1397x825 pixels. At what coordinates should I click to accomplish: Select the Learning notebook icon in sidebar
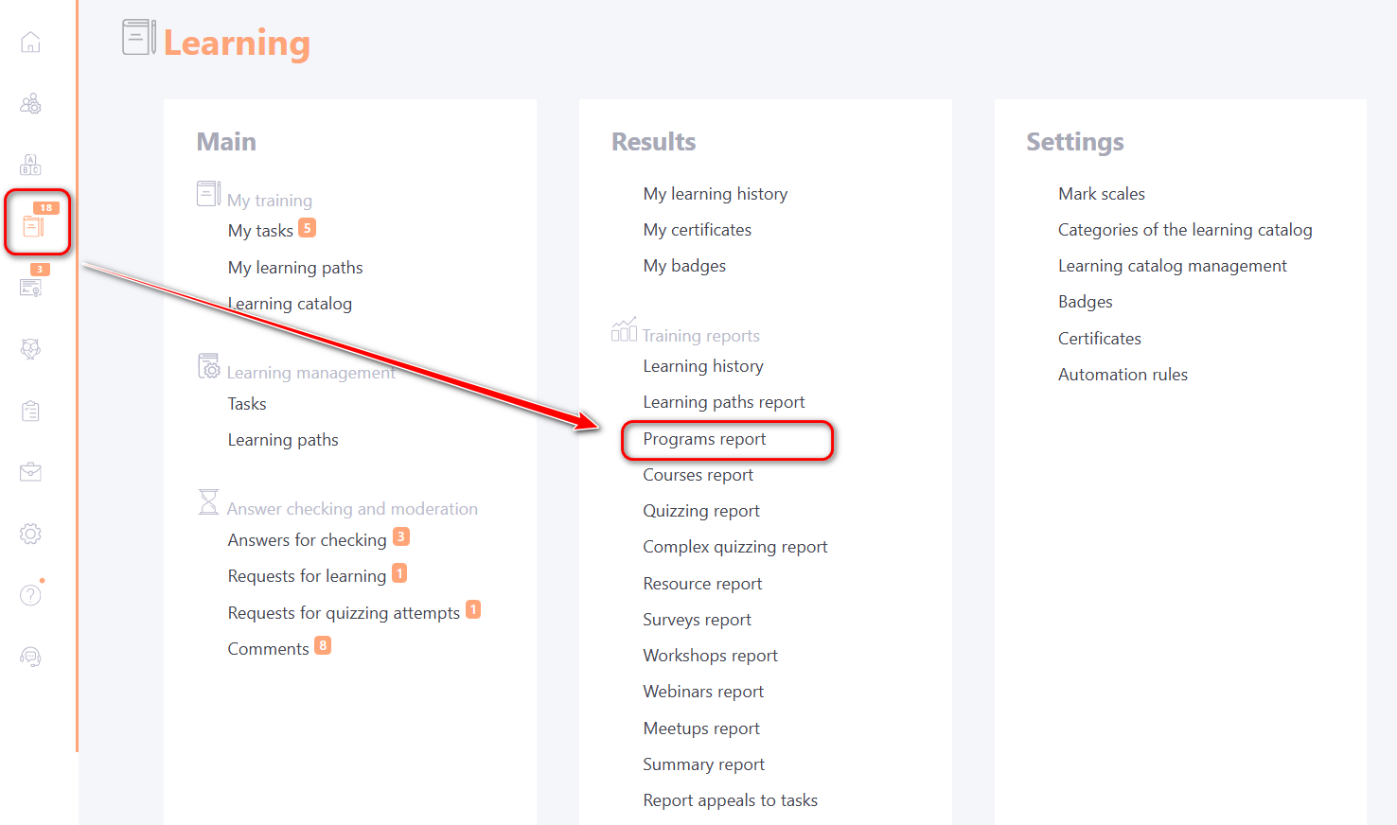click(x=33, y=226)
